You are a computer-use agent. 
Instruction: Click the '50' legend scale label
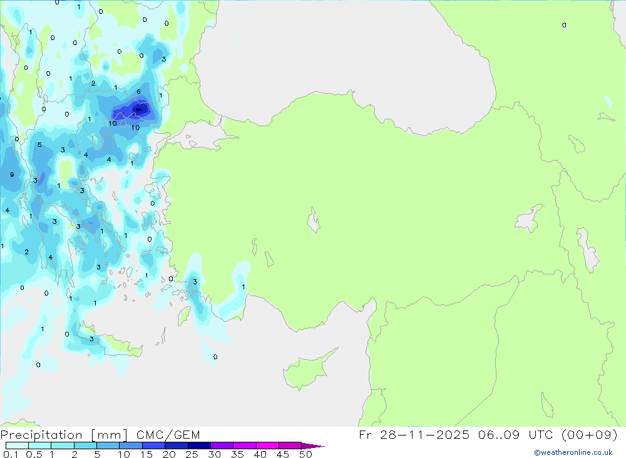click(x=306, y=454)
